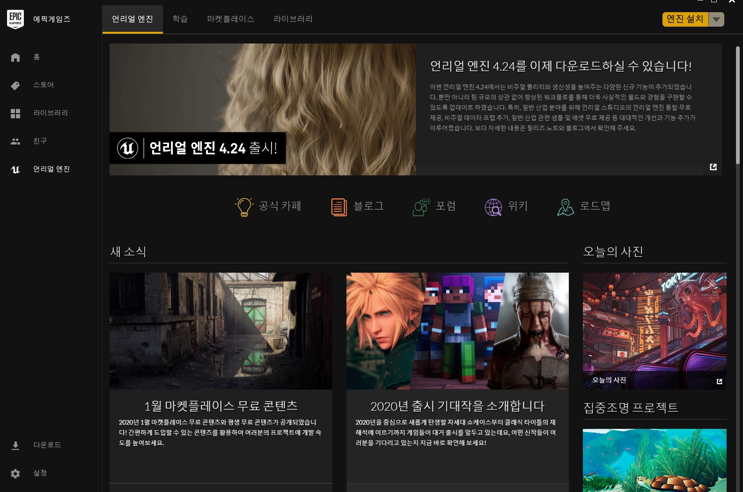Click 친구 label in sidebar
743x492 pixels.
[40, 141]
